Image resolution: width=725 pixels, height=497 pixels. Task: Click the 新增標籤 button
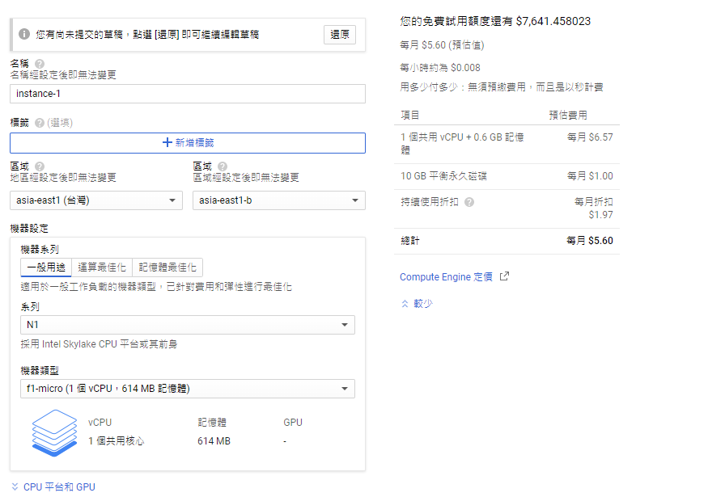tap(187, 143)
